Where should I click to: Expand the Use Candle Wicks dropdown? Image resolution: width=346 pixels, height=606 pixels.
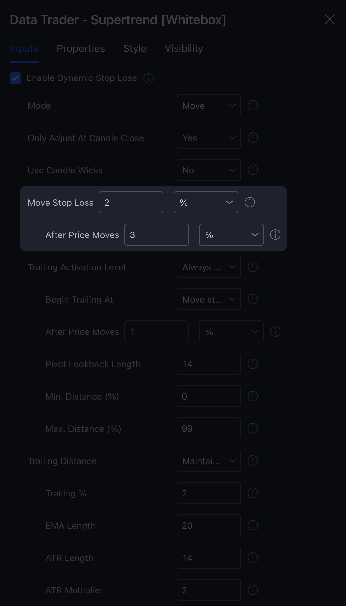[x=209, y=170]
